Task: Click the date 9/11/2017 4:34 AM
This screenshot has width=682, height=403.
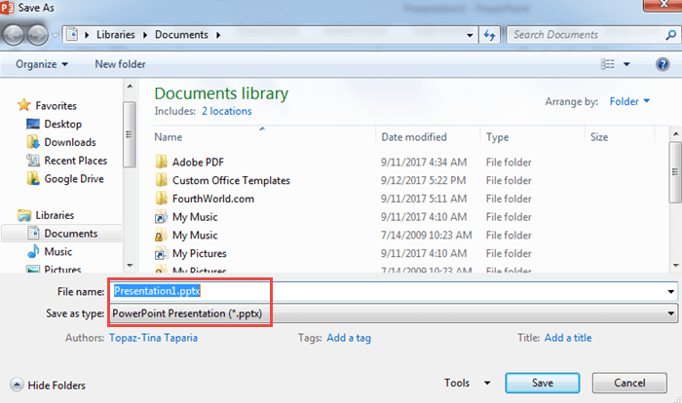Action: (424, 163)
